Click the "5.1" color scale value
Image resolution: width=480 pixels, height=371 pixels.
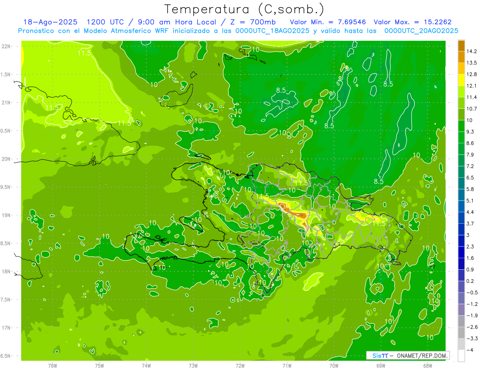pyautogui.click(x=470, y=201)
